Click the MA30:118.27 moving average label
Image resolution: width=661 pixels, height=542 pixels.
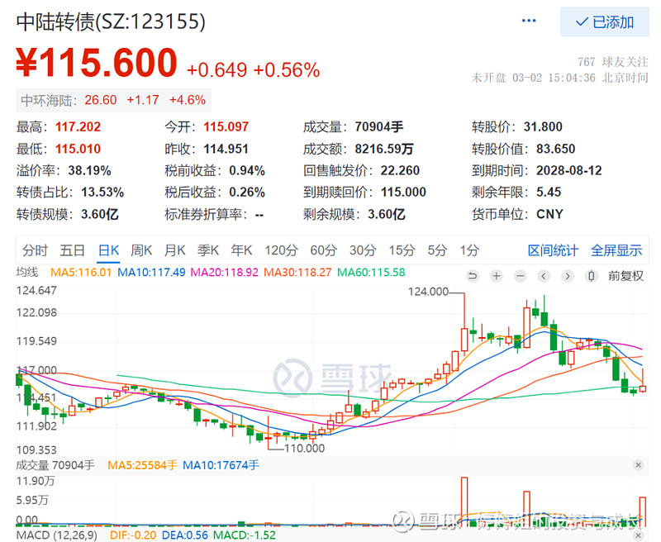(297, 273)
